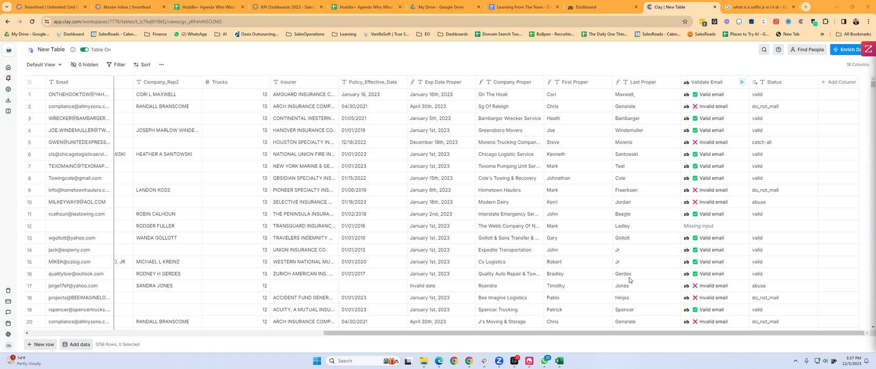
Task: Click the Enrich Data button
Action: click(845, 50)
